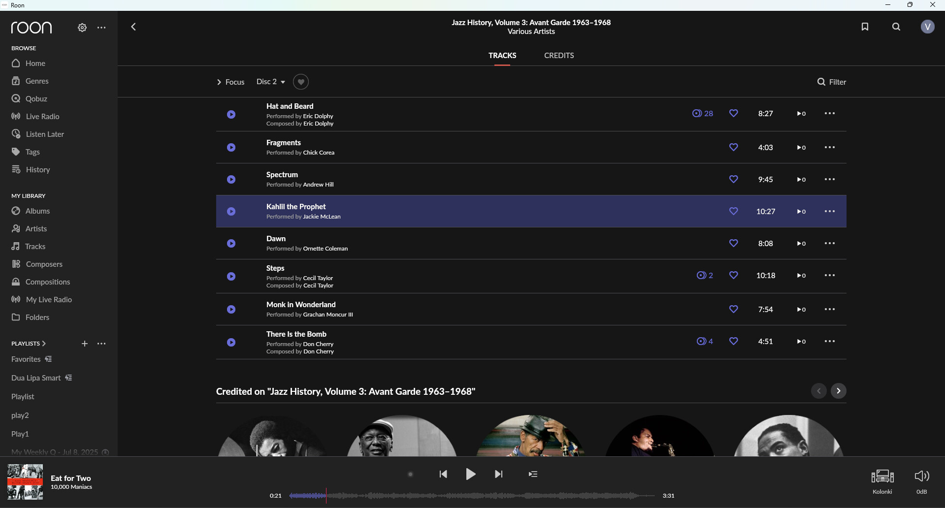
Task: Toggle the heart filter beside Disc 2
Action: coord(301,82)
